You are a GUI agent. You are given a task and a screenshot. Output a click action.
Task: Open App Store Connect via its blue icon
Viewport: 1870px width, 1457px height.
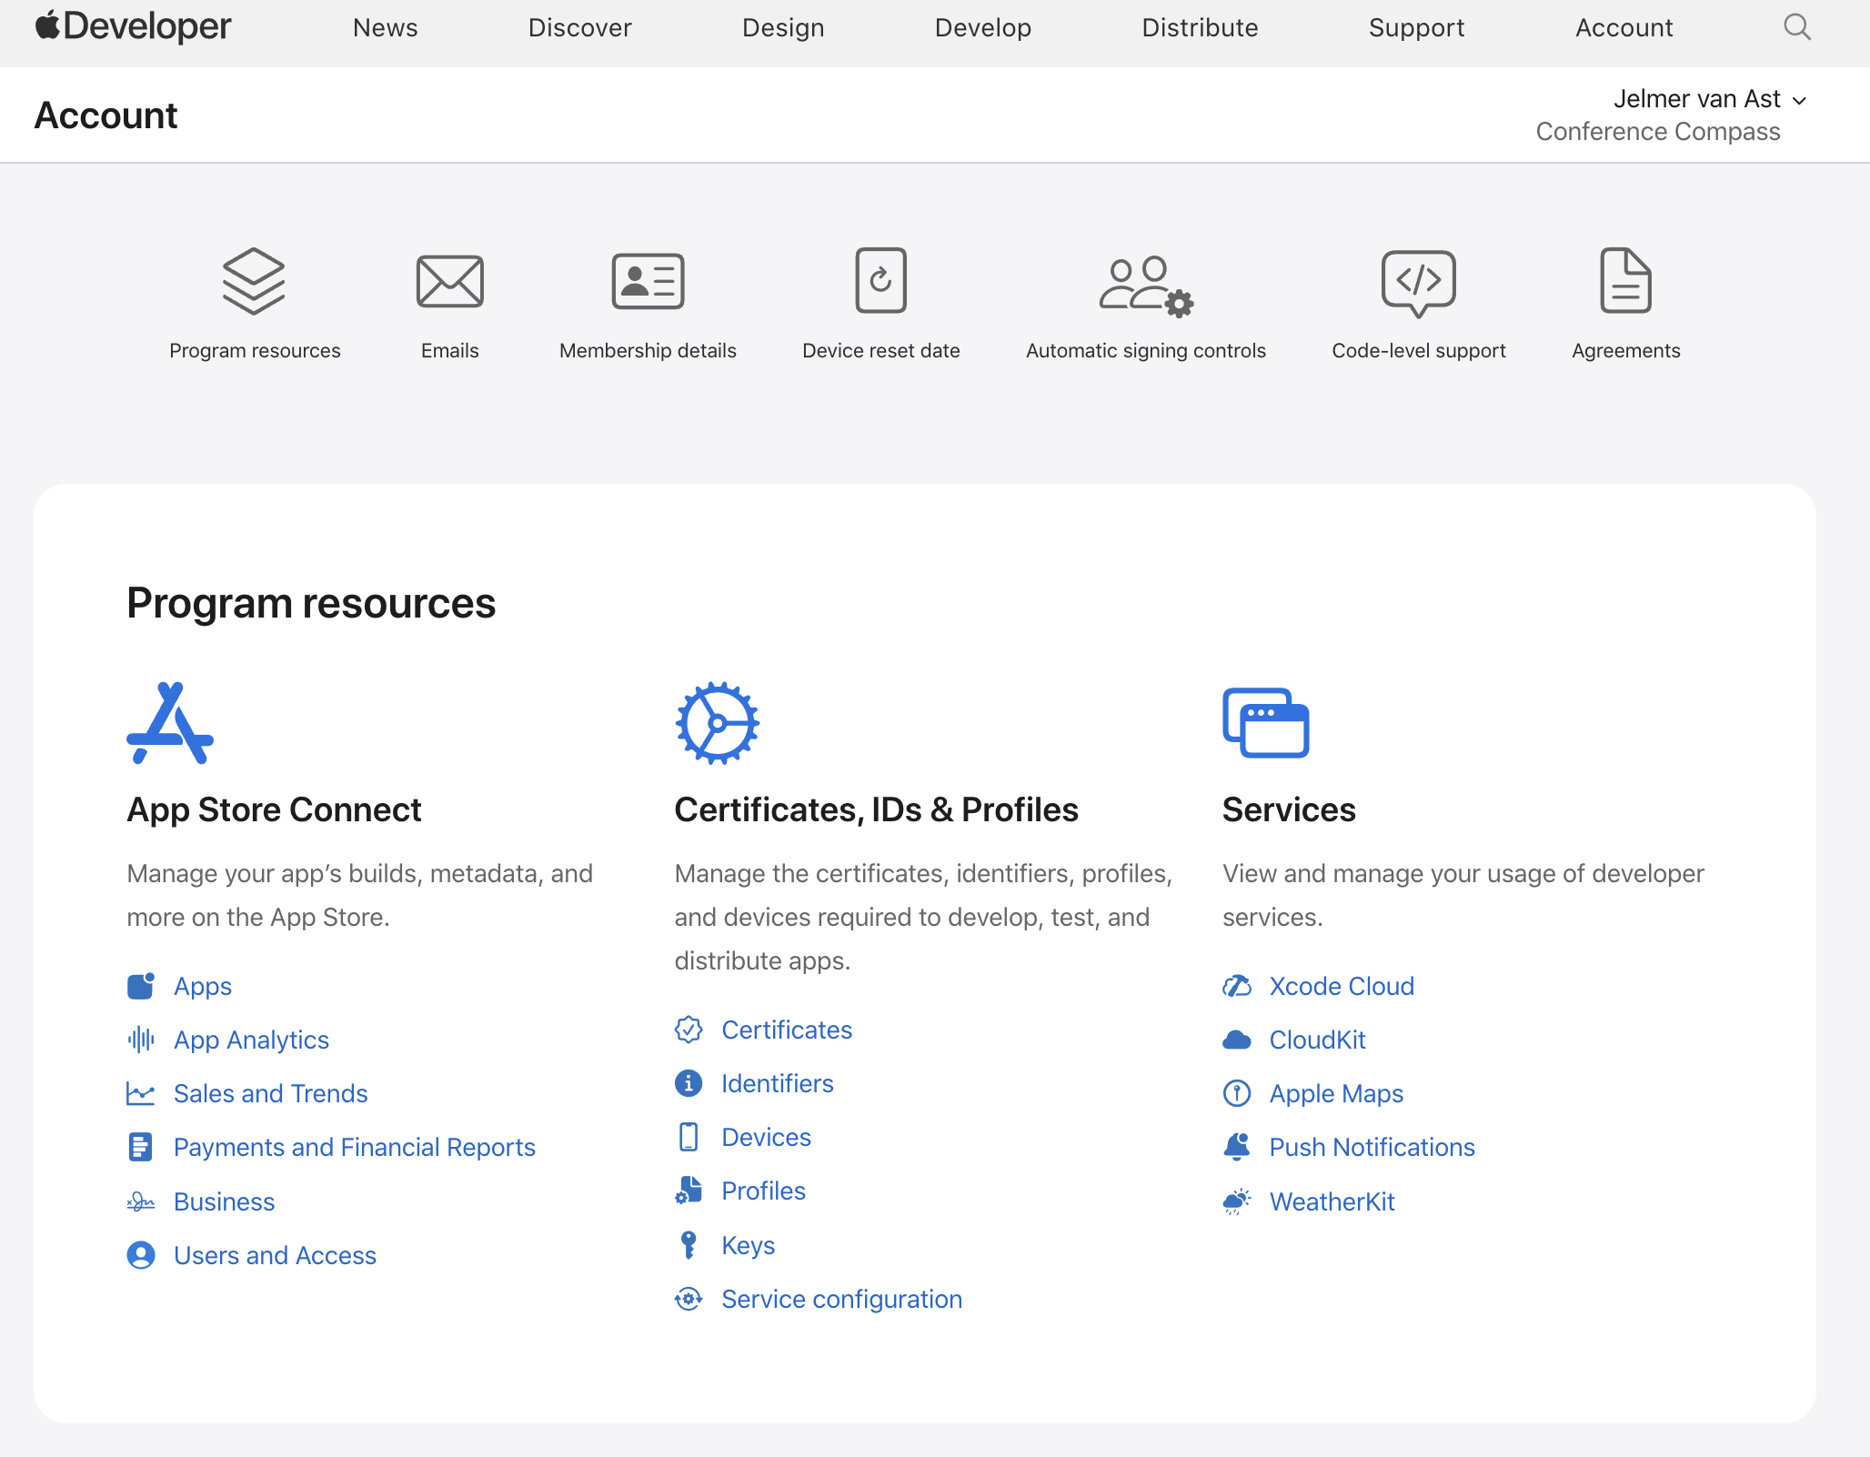coord(171,723)
